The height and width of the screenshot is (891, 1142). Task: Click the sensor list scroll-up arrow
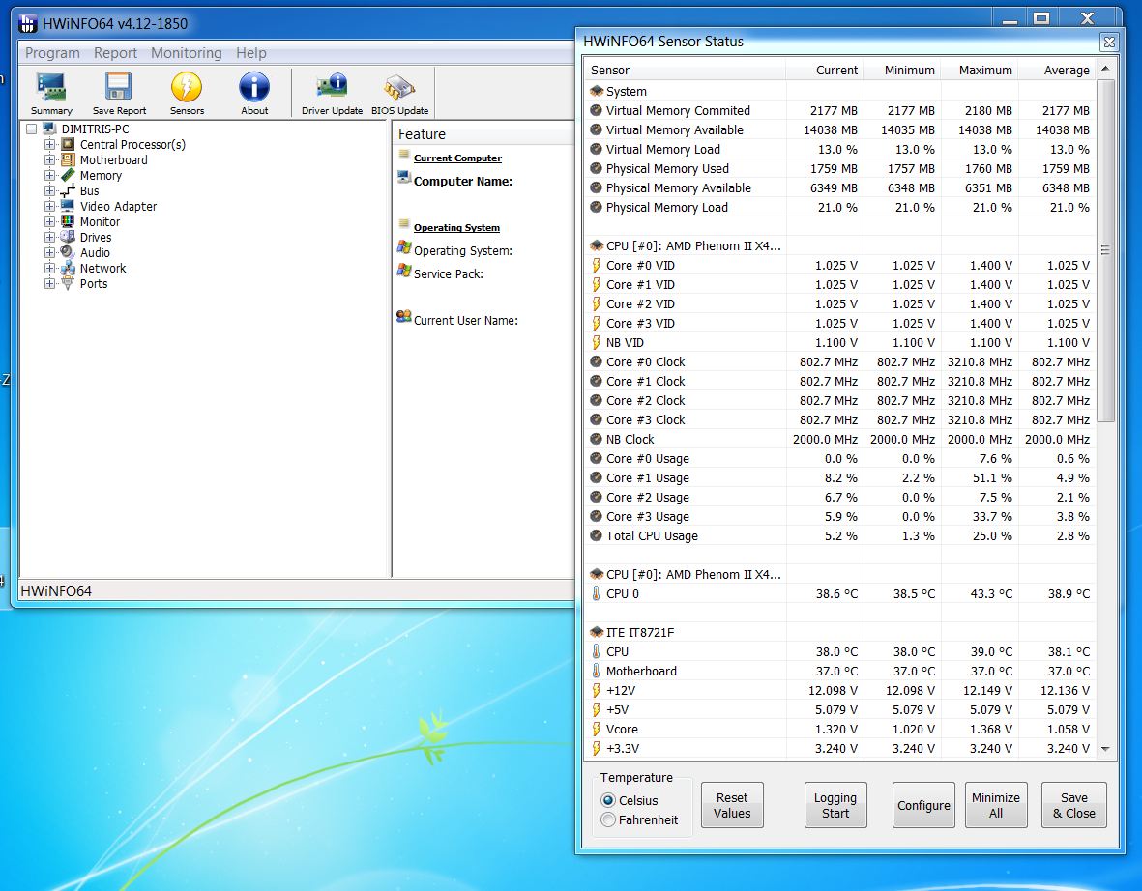pos(1105,70)
